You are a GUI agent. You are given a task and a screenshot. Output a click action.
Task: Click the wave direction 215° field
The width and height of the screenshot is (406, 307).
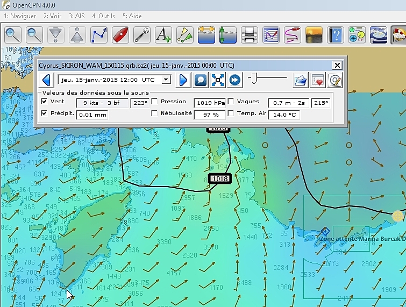pyautogui.click(x=320, y=103)
